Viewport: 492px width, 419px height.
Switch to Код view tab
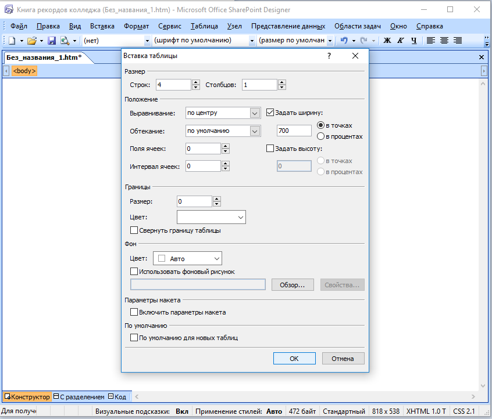pyautogui.click(x=117, y=397)
